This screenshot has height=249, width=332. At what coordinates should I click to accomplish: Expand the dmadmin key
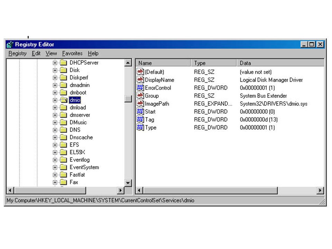coord(55,85)
